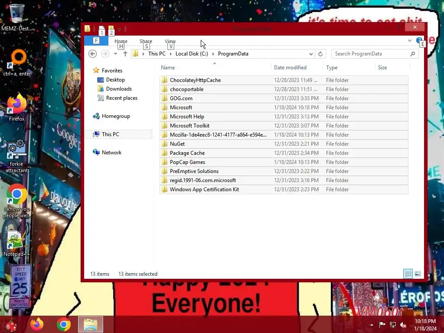
Task: Click the NuGet folder icon
Action: tap(164, 144)
